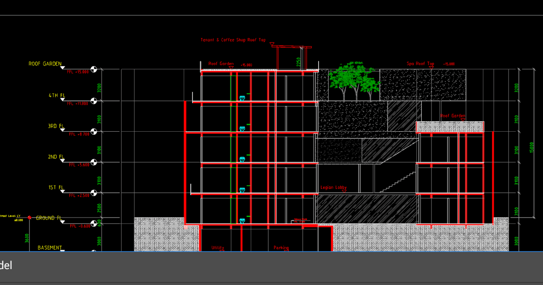The image size is (543, 285).
Task: Click the datum symbol near GROUND FL
Action: point(94,223)
